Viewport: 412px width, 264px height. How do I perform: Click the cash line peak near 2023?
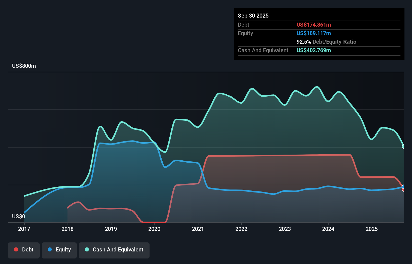click(x=296, y=90)
